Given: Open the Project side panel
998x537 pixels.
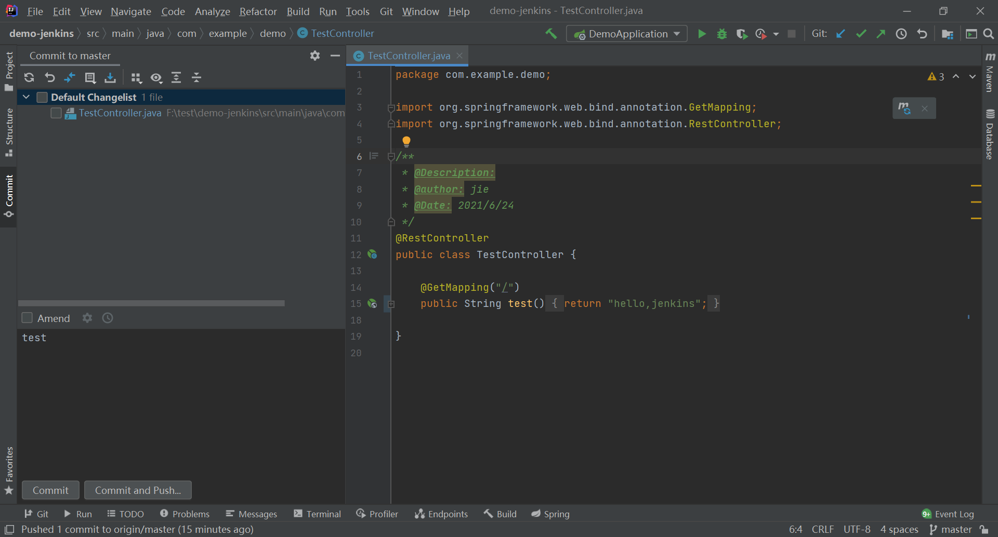Looking at the screenshot, I should coord(9,71).
